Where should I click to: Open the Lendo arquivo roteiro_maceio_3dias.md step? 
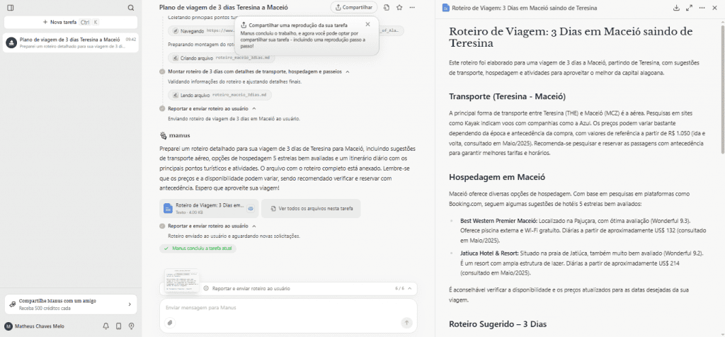click(220, 96)
